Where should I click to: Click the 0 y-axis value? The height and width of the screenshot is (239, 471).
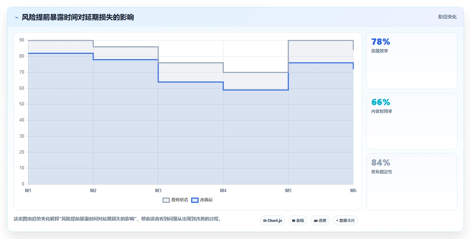point(23,184)
